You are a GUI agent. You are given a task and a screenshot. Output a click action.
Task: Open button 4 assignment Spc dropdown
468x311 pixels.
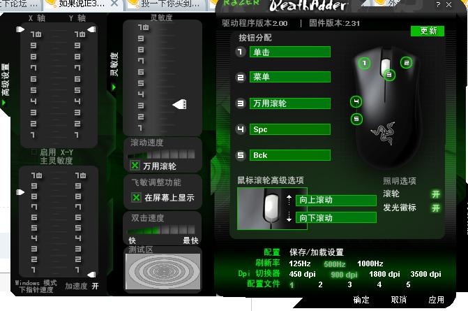[x=290, y=129]
